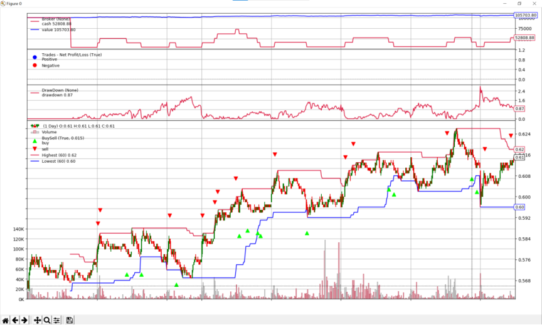Click the 0.568 price axis label
The width and height of the screenshot is (542, 325).
(524, 281)
